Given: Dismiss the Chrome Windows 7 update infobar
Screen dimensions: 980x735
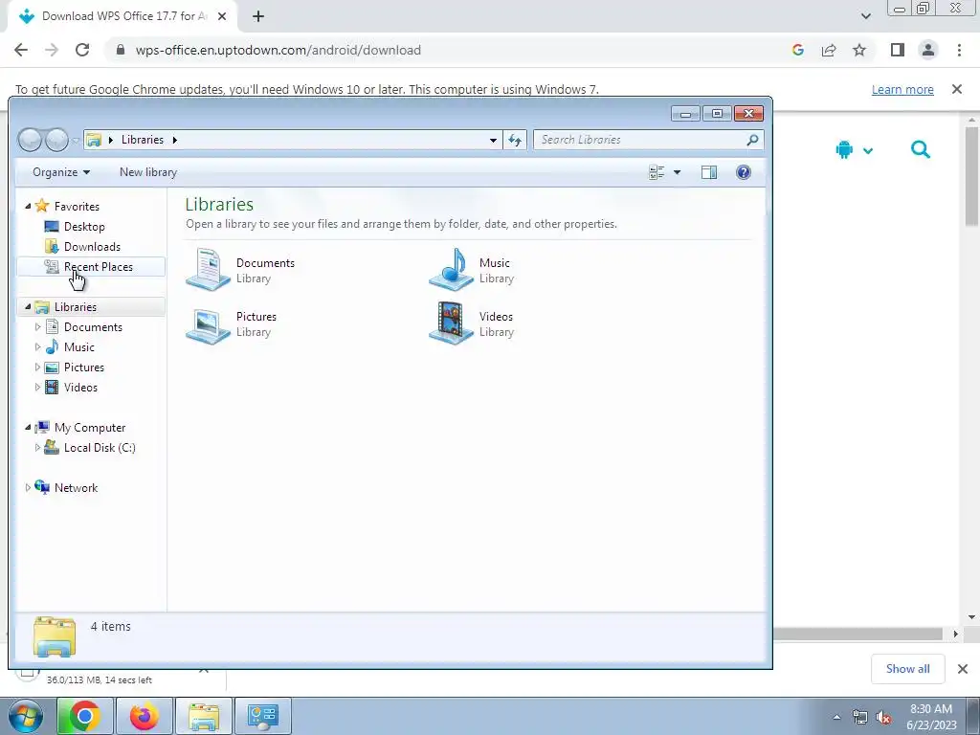Looking at the screenshot, I should pos(957,89).
